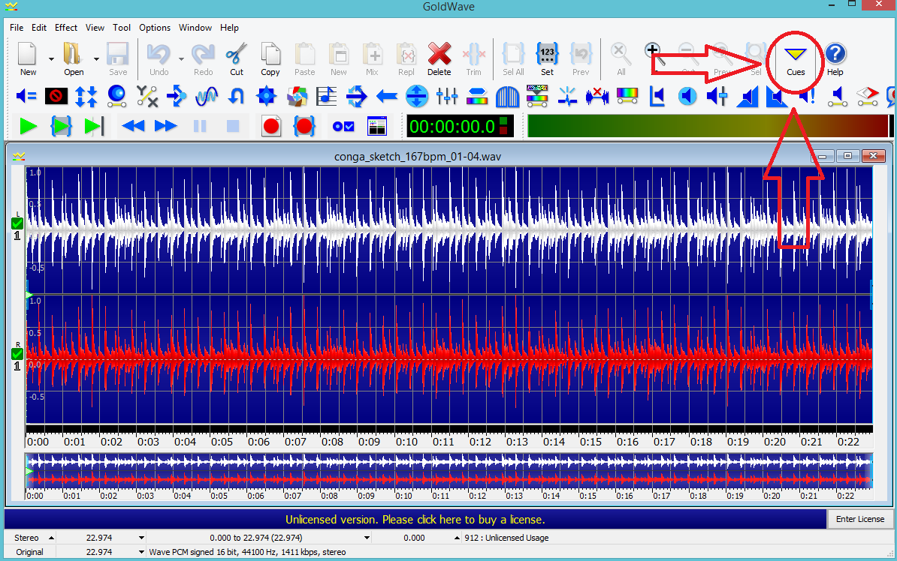Viewport: 897px width, 561px height.
Task: Start recording with the red Record button
Action: coord(271,126)
